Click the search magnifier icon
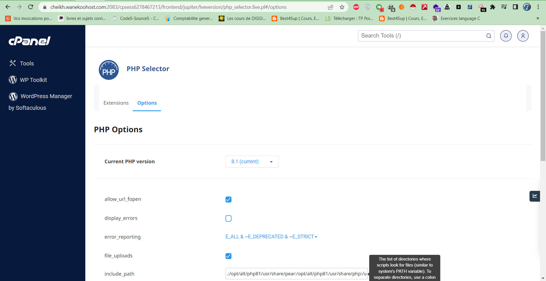This screenshot has height=281, width=546. (x=489, y=36)
